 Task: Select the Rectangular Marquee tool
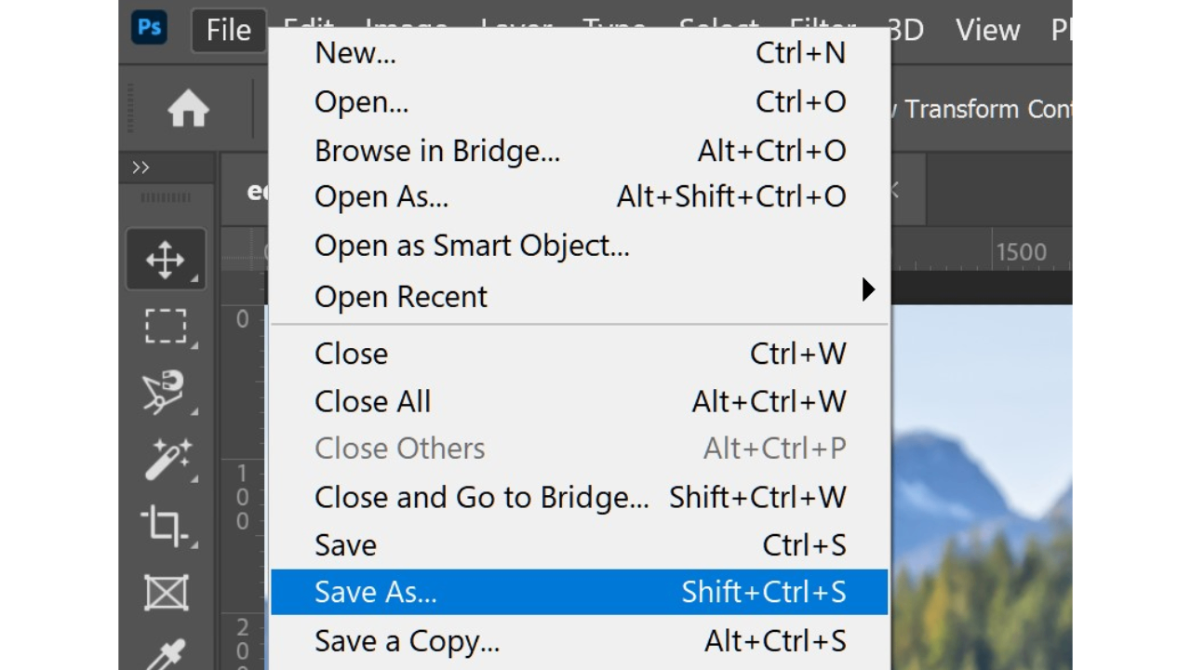click(x=166, y=327)
